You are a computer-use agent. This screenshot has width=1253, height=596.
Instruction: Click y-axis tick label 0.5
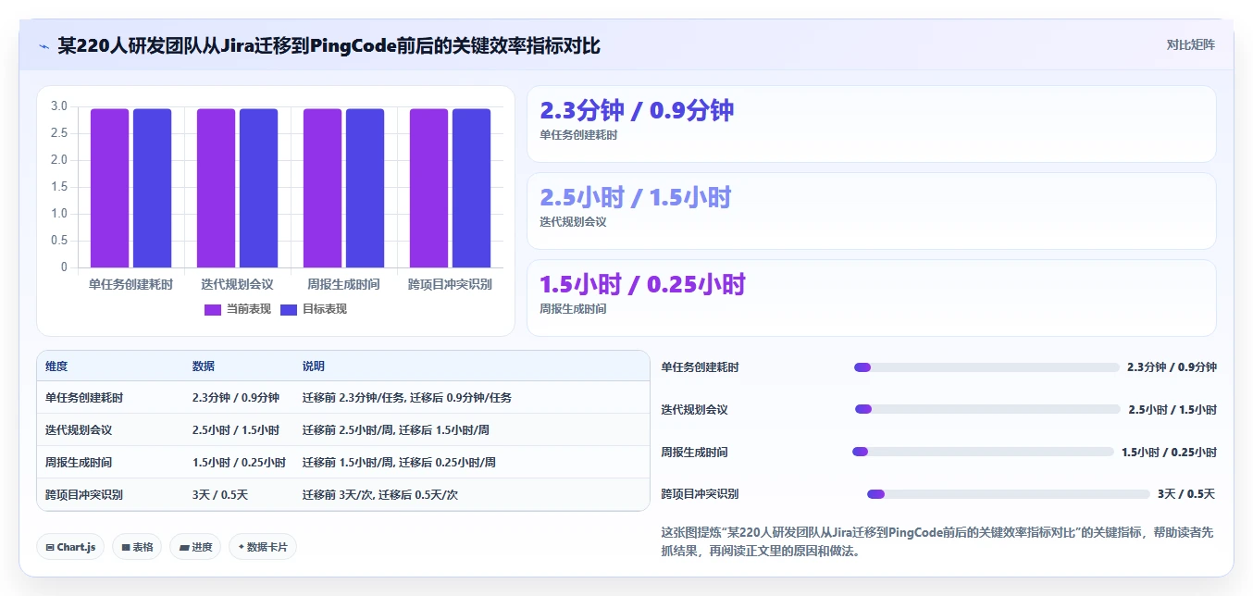click(58, 241)
